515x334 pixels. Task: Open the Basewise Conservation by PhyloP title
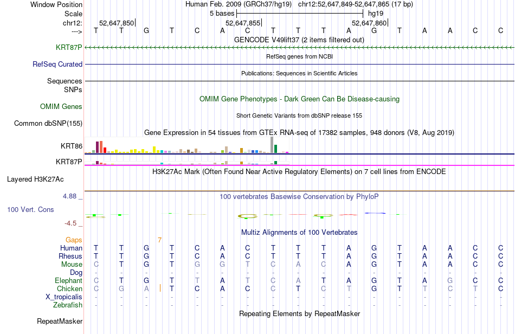tap(299, 196)
